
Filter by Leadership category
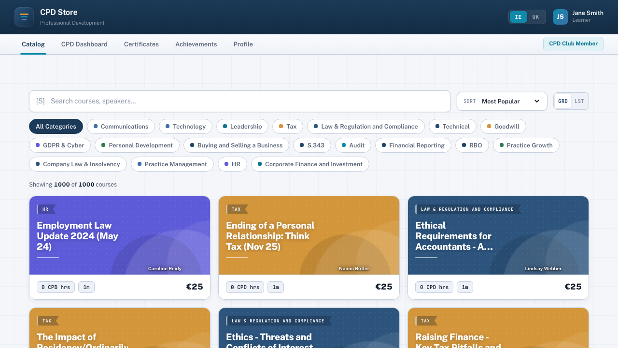tap(242, 127)
